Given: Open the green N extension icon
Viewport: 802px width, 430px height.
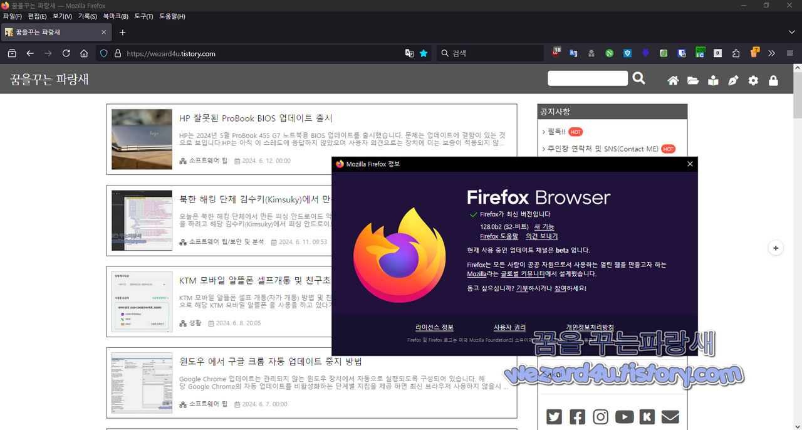Looking at the screenshot, I should [x=609, y=53].
